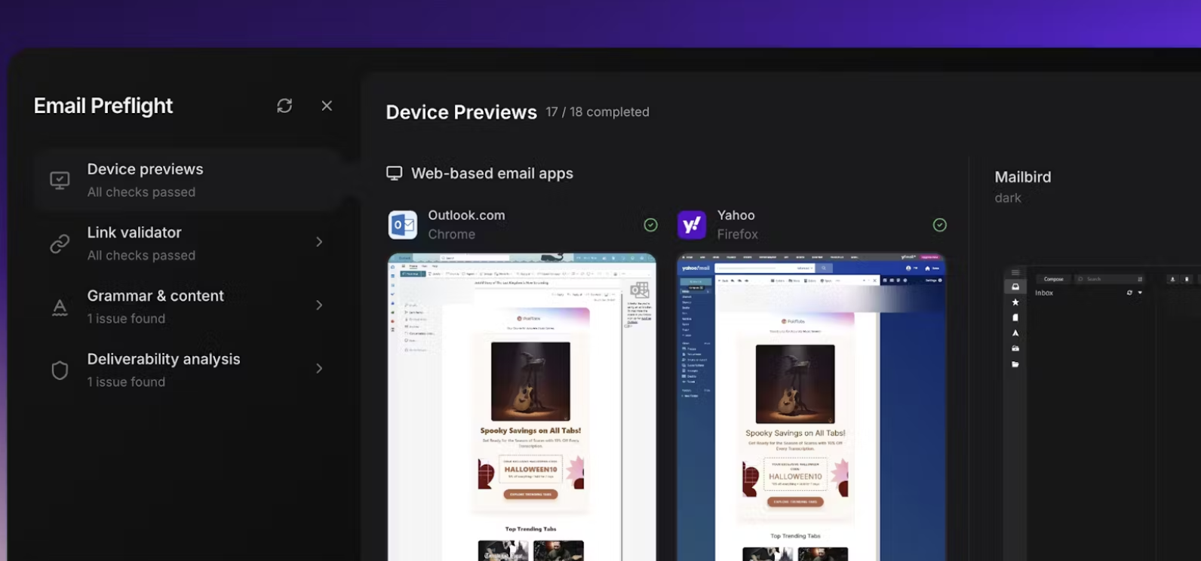Click the star icon in the Mailbird preview
Image resolution: width=1201 pixels, height=561 pixels.
coord(1015,302)
